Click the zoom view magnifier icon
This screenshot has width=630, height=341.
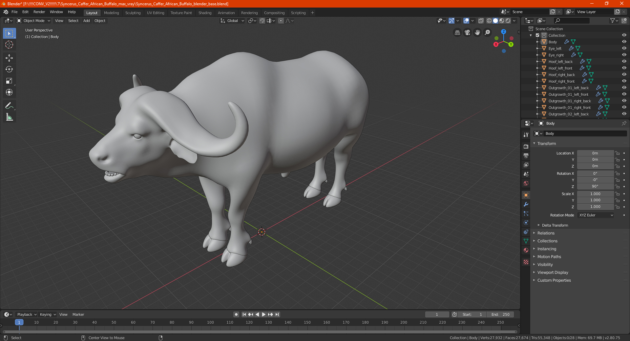488,32
